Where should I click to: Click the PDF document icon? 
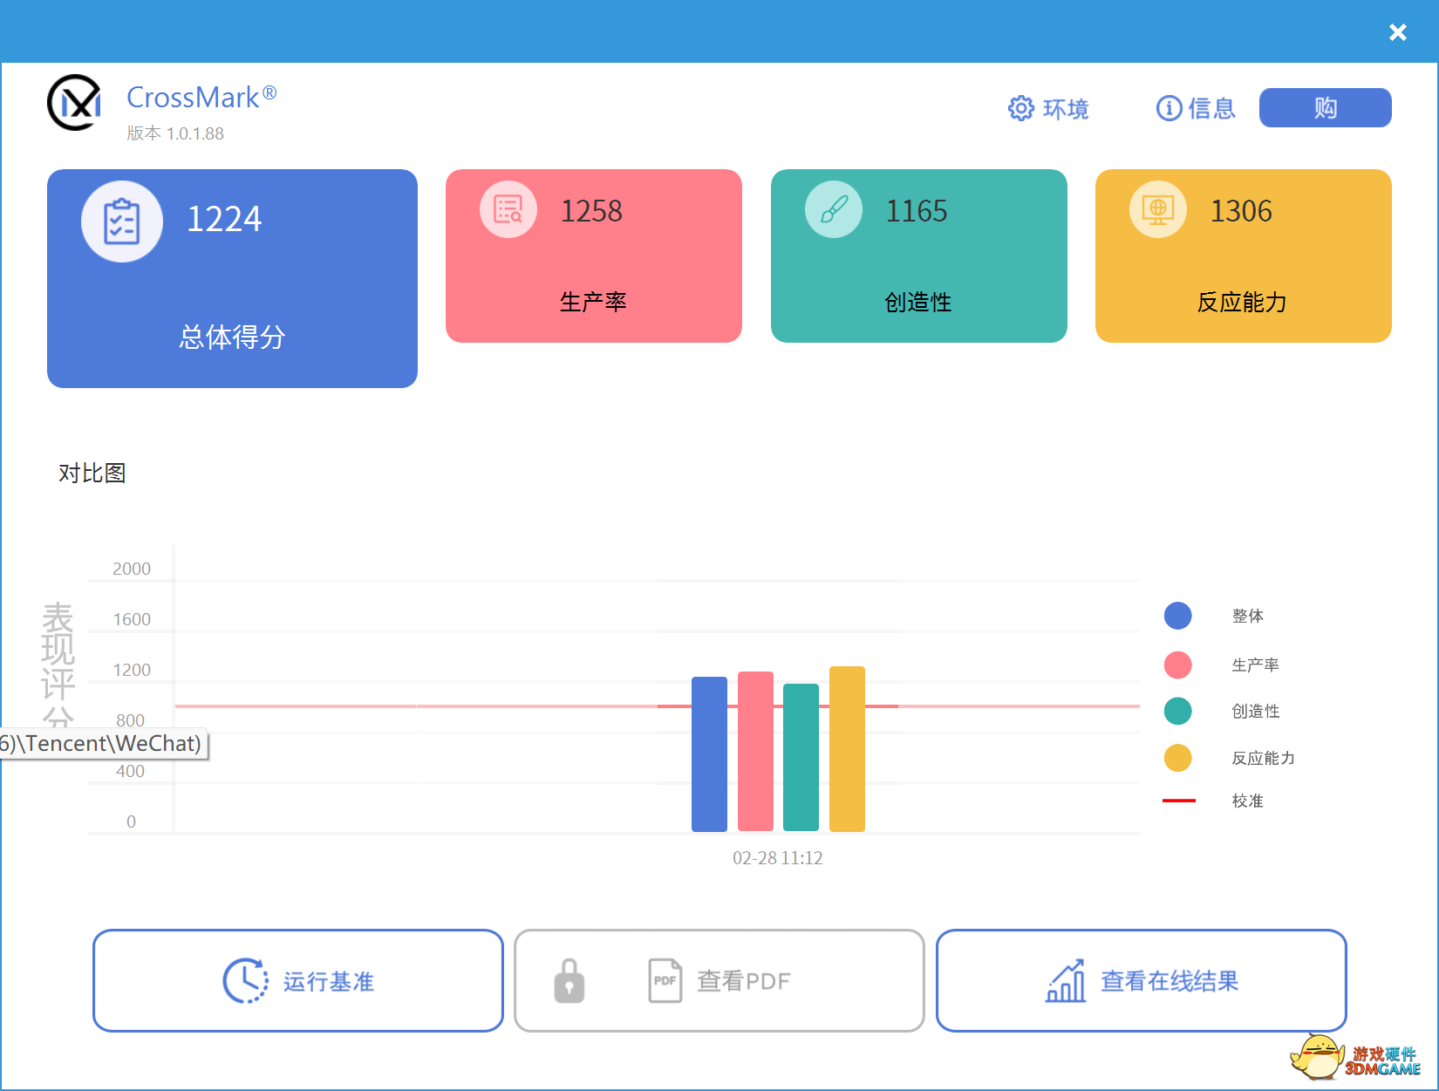tap(665, 980)
